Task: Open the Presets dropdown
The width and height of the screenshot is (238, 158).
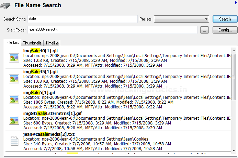Action: point(181,19)
